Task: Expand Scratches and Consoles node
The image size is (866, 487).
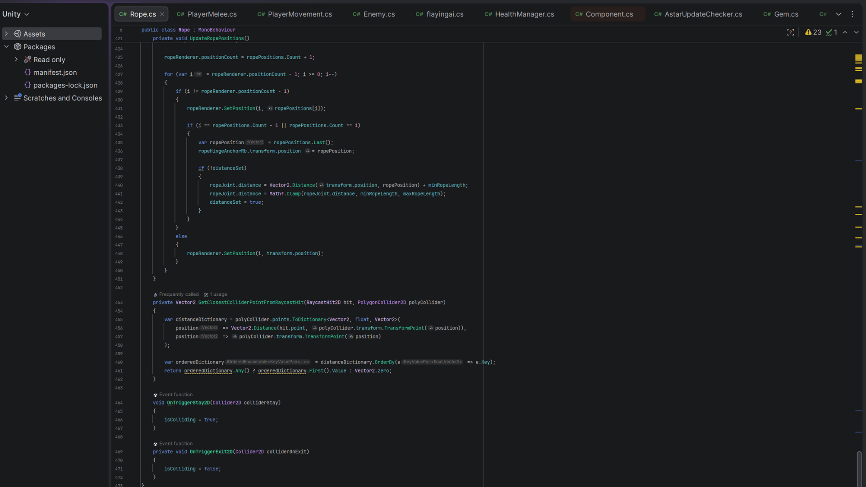Action: tap(6, 98)
